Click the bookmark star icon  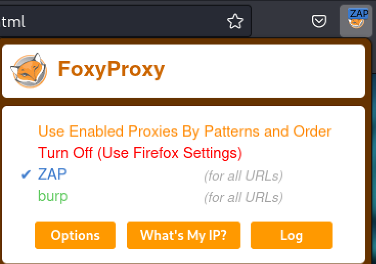point(235,21)
